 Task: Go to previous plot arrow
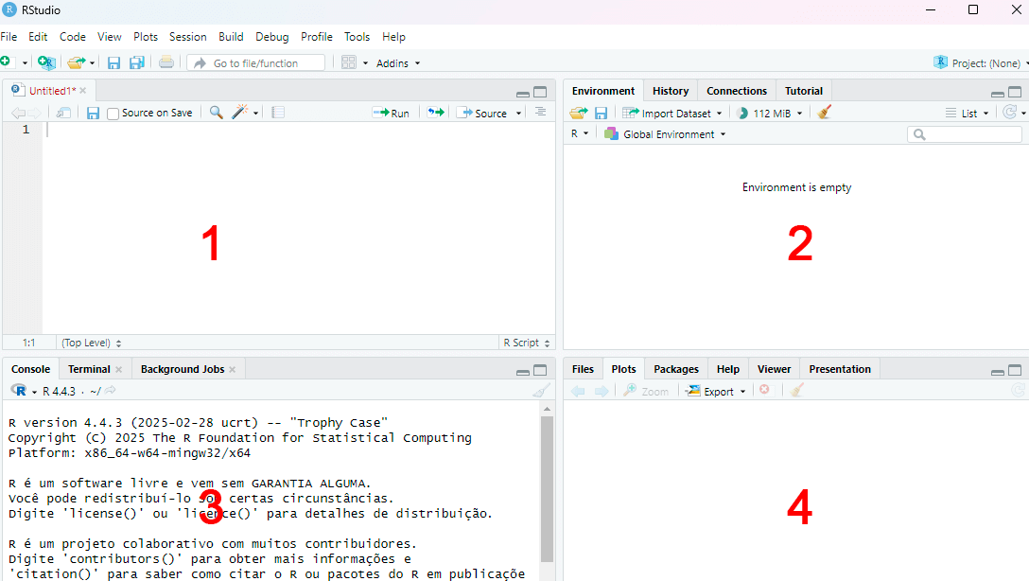tap(578, 391)
